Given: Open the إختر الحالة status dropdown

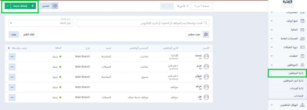Looking at the screenshot, I should (40, 23).
